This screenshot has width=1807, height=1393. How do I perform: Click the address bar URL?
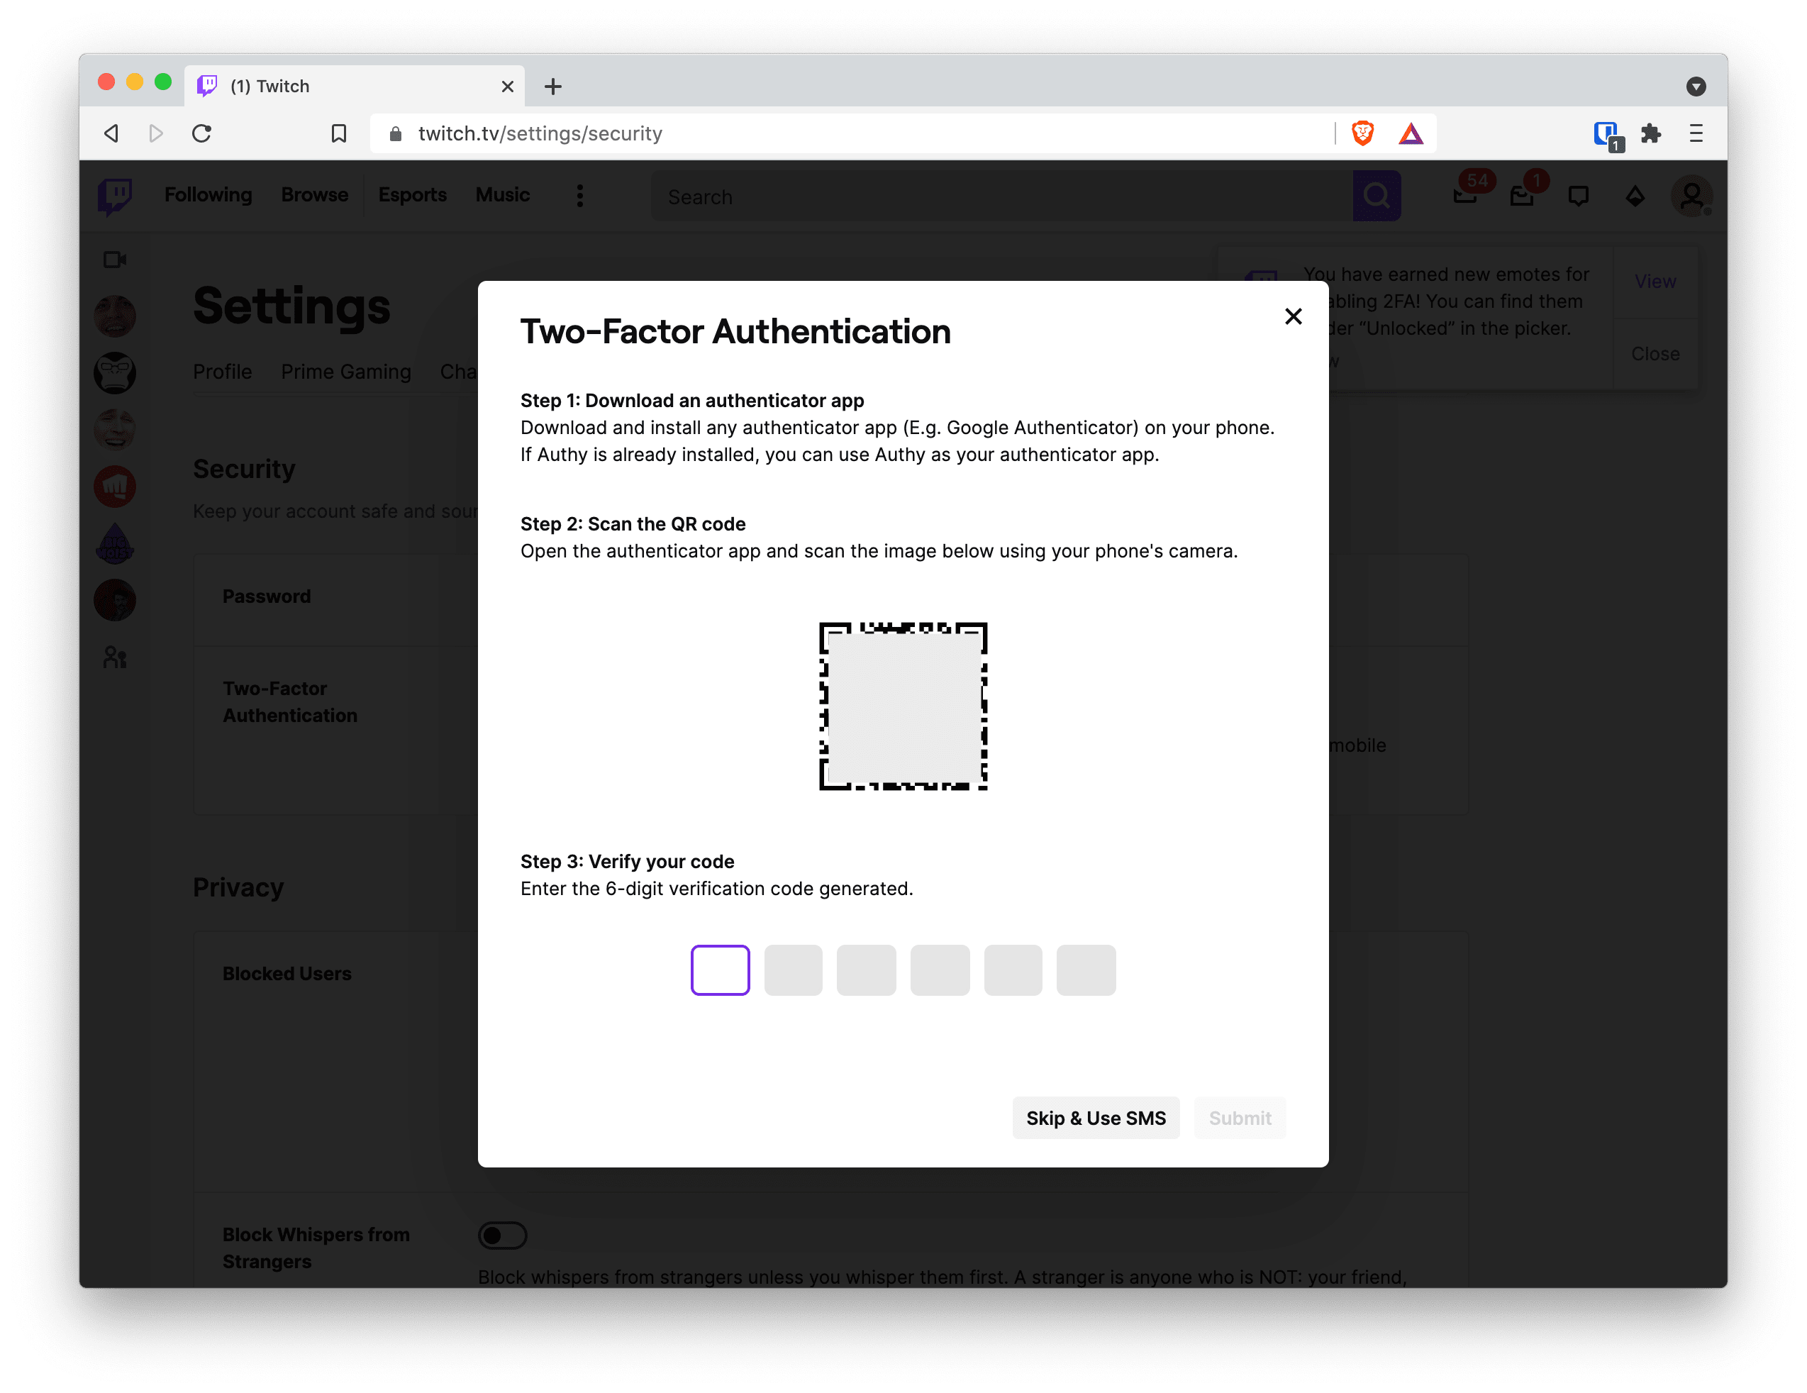pyautogui.click(x=540, y=133)
